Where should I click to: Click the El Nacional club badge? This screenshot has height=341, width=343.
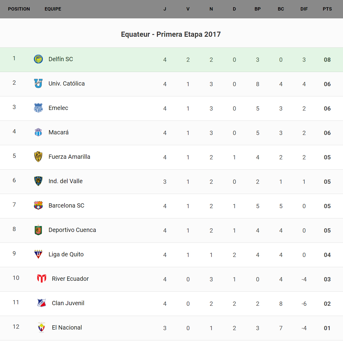42,327
